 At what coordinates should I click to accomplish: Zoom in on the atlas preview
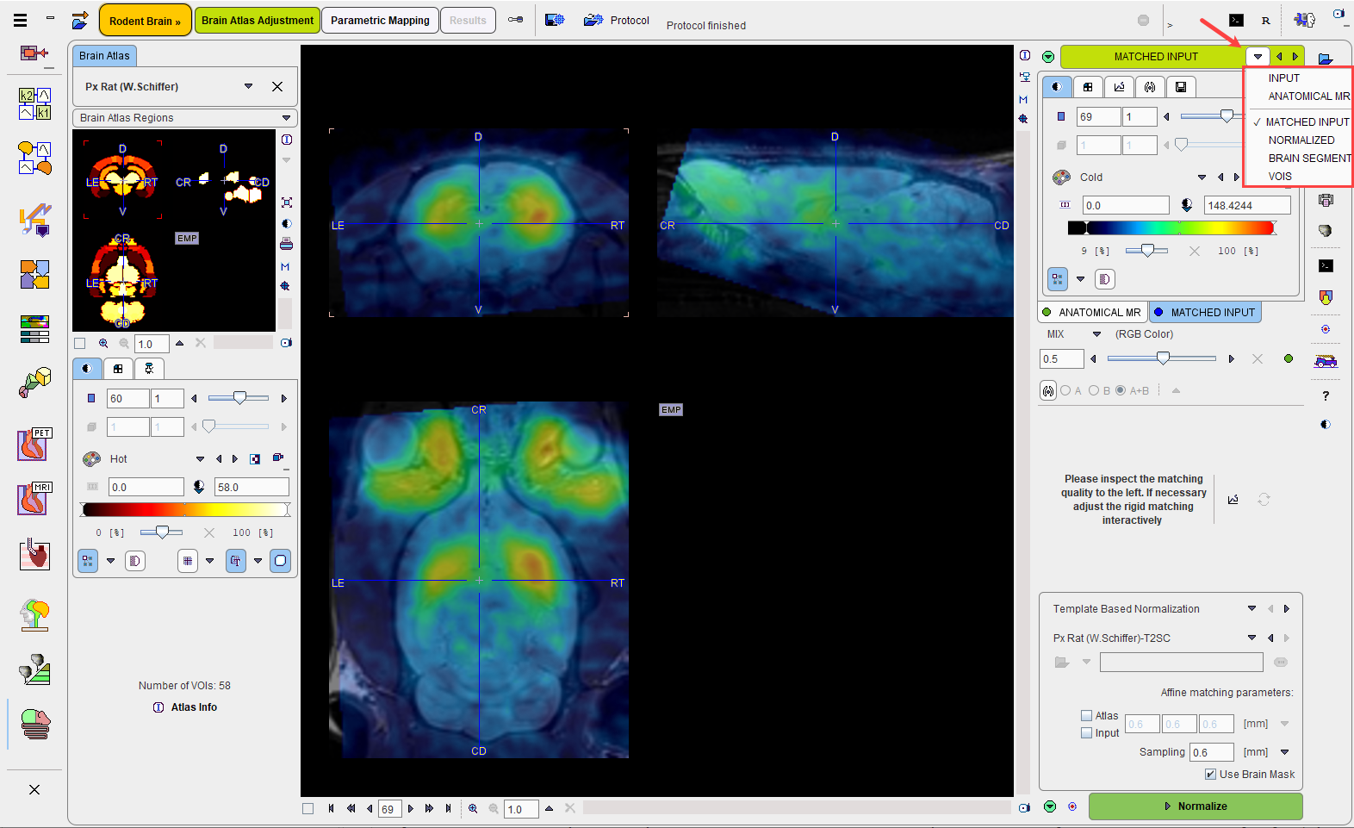103,343
